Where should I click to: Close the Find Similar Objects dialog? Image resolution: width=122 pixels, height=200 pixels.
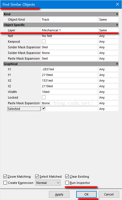tap(118, 4)
